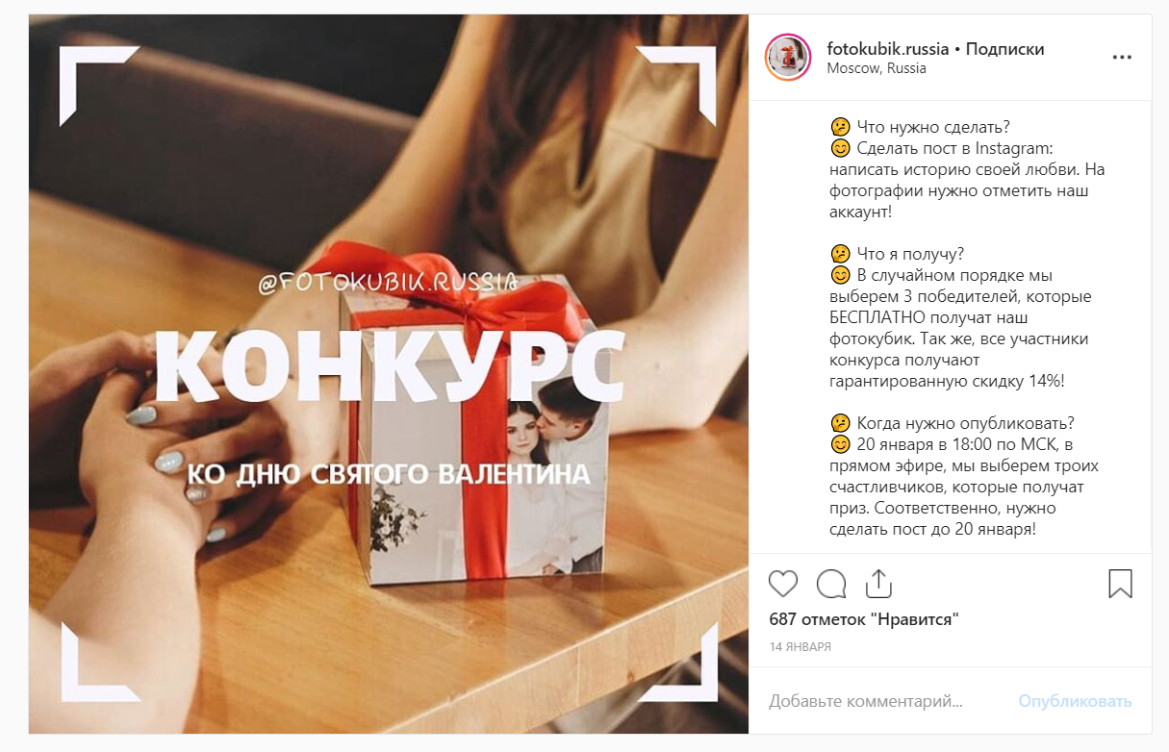Submit the comment with the Опубликовать button
Viewport: 1169px width, 752px height.
point(1076,702)
